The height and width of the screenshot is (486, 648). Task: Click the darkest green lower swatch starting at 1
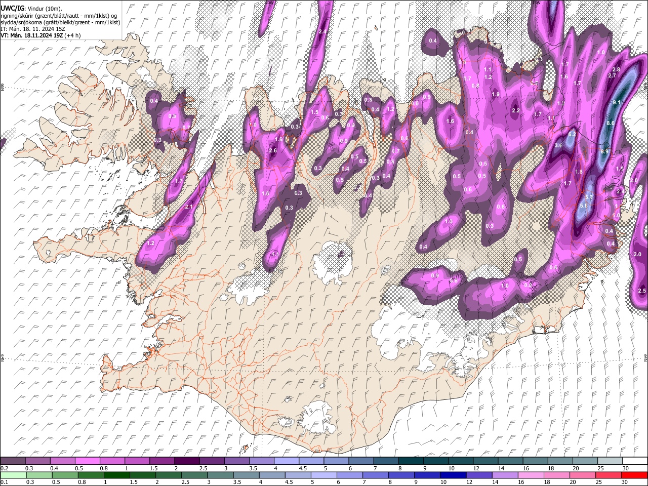116,475
